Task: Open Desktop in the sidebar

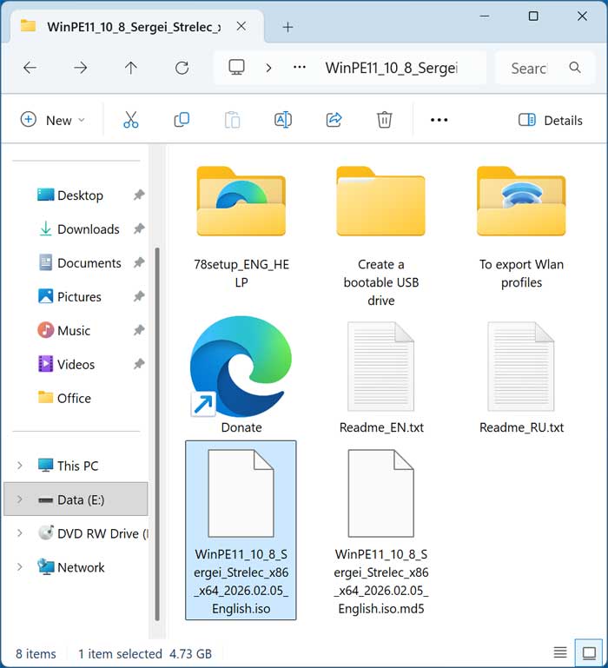Action: [80, 195]
